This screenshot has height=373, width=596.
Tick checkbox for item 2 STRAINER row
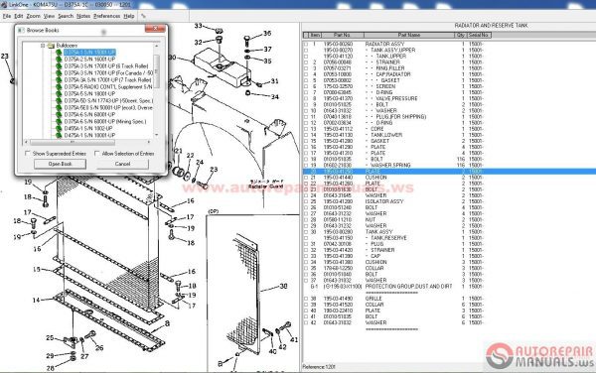[x=306, y=62]
